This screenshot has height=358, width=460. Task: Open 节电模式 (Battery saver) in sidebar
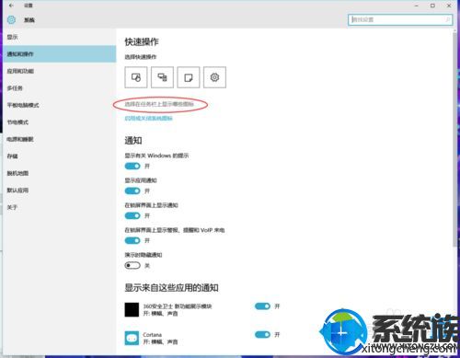[x=60, y=122]
